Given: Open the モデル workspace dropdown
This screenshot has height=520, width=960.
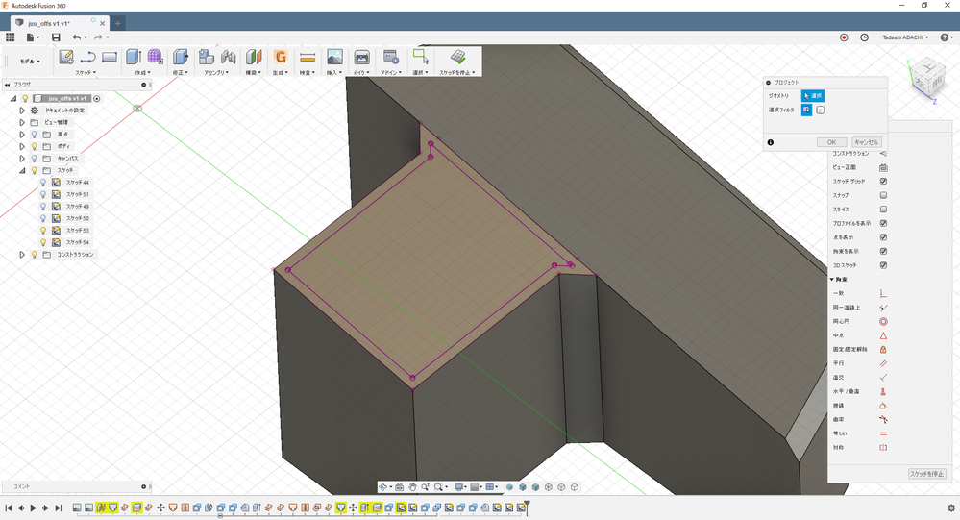Looking at the screenshot, I should click(30, 62).
